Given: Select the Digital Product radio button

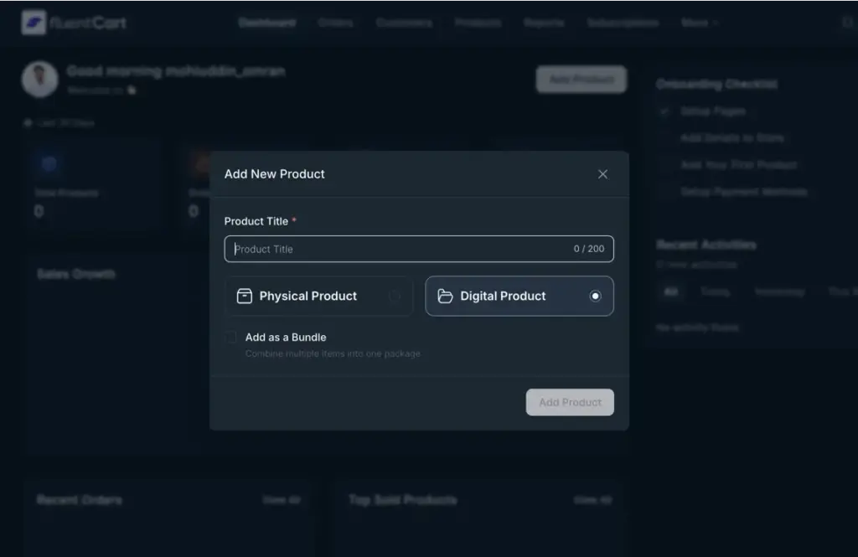Looking at the screenshot, I should tap(595, 296).
